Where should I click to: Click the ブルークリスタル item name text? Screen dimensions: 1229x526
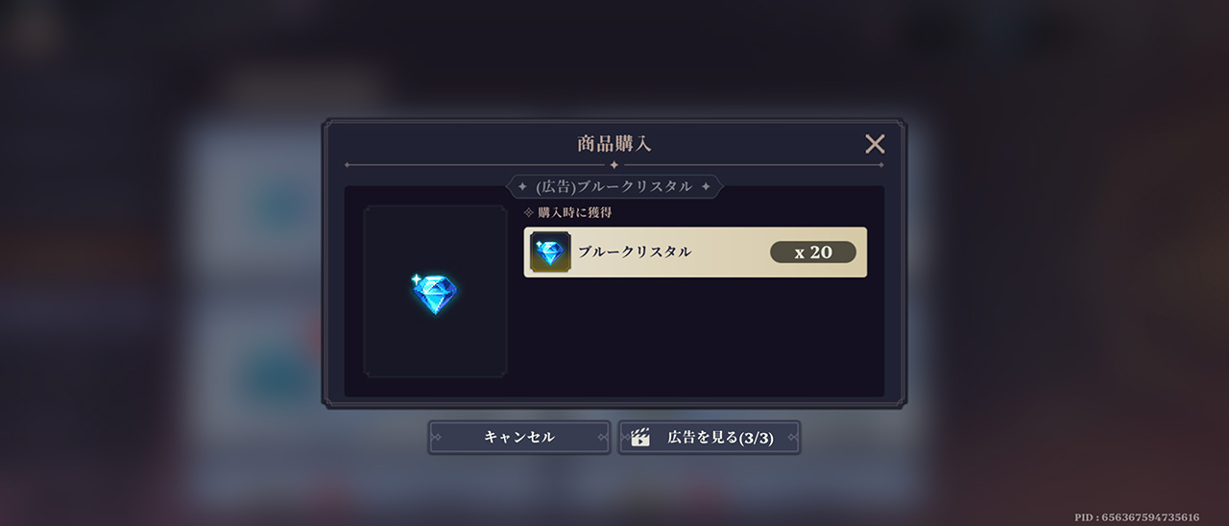(634, 252)
